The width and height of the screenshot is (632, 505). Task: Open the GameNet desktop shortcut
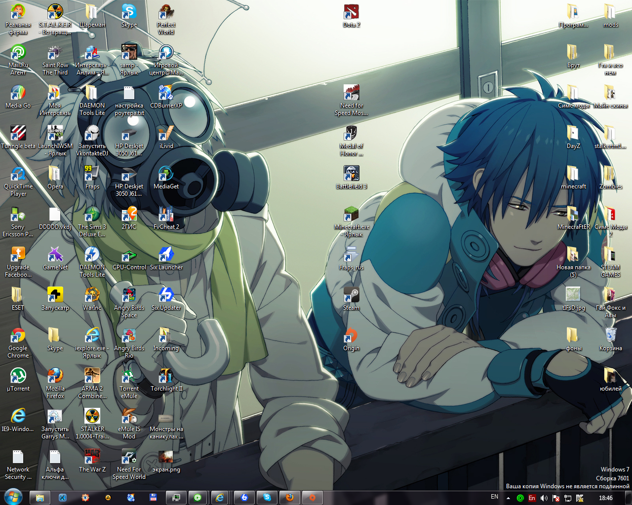point(55,258)
